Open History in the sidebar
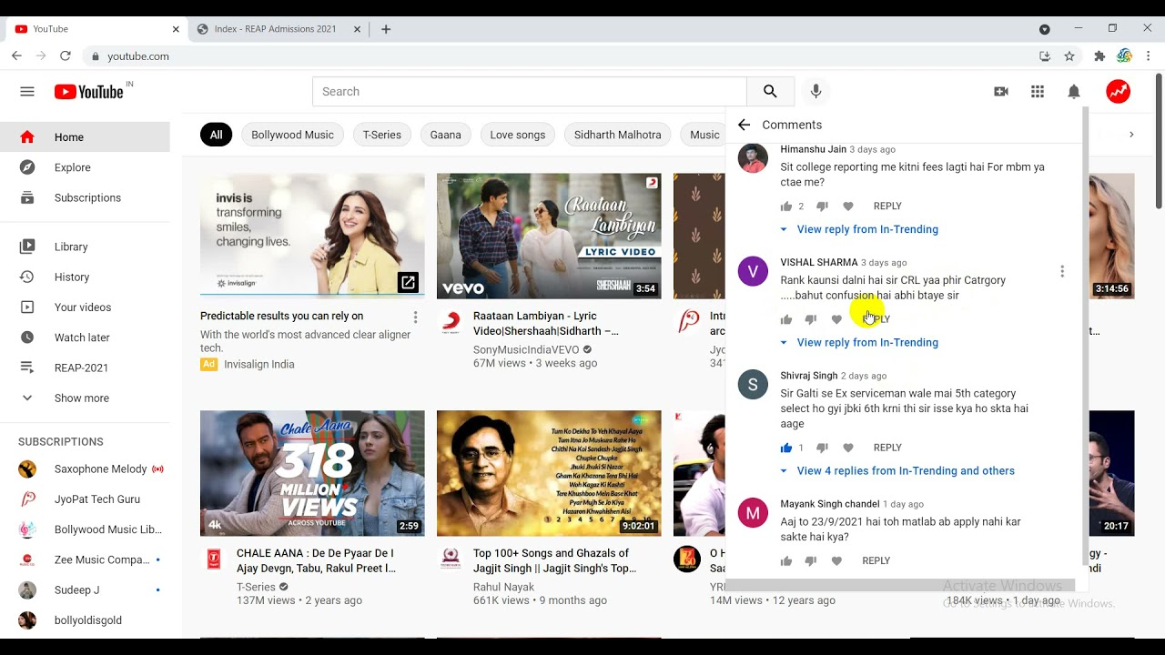This screenshot has height=655, width=1165. point(85,277)
